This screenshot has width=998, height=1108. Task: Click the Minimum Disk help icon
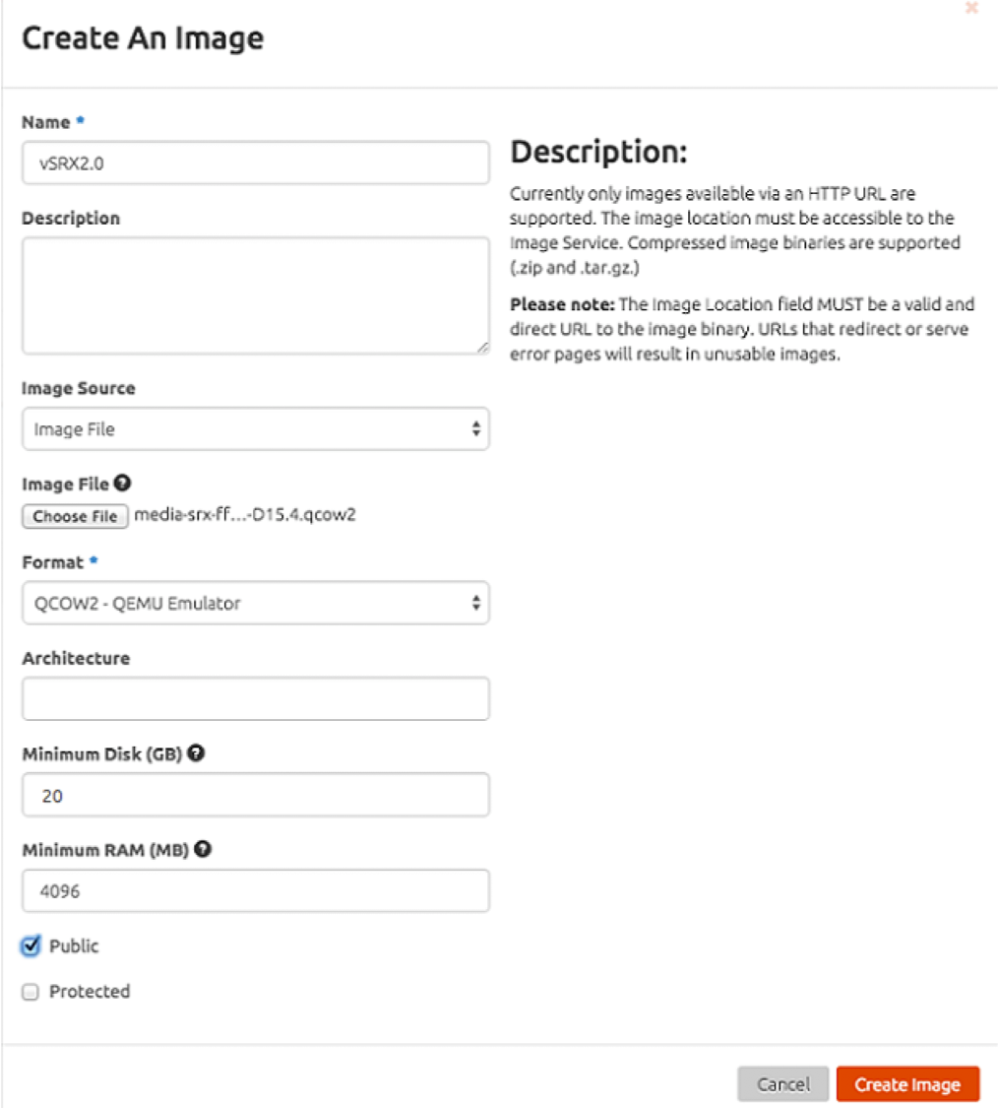[197, 754]
